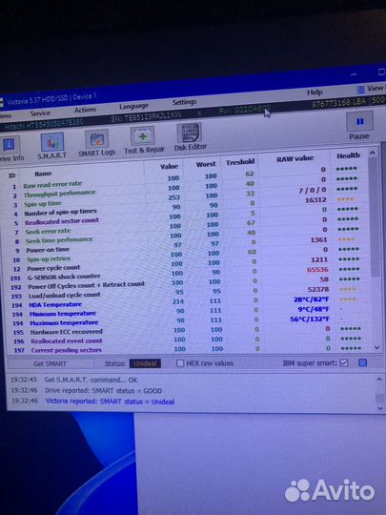Click the 7 / 0 / 0 raw value
Image resolution: width=386 pixels, height=515 pixels.
(313, 190)
